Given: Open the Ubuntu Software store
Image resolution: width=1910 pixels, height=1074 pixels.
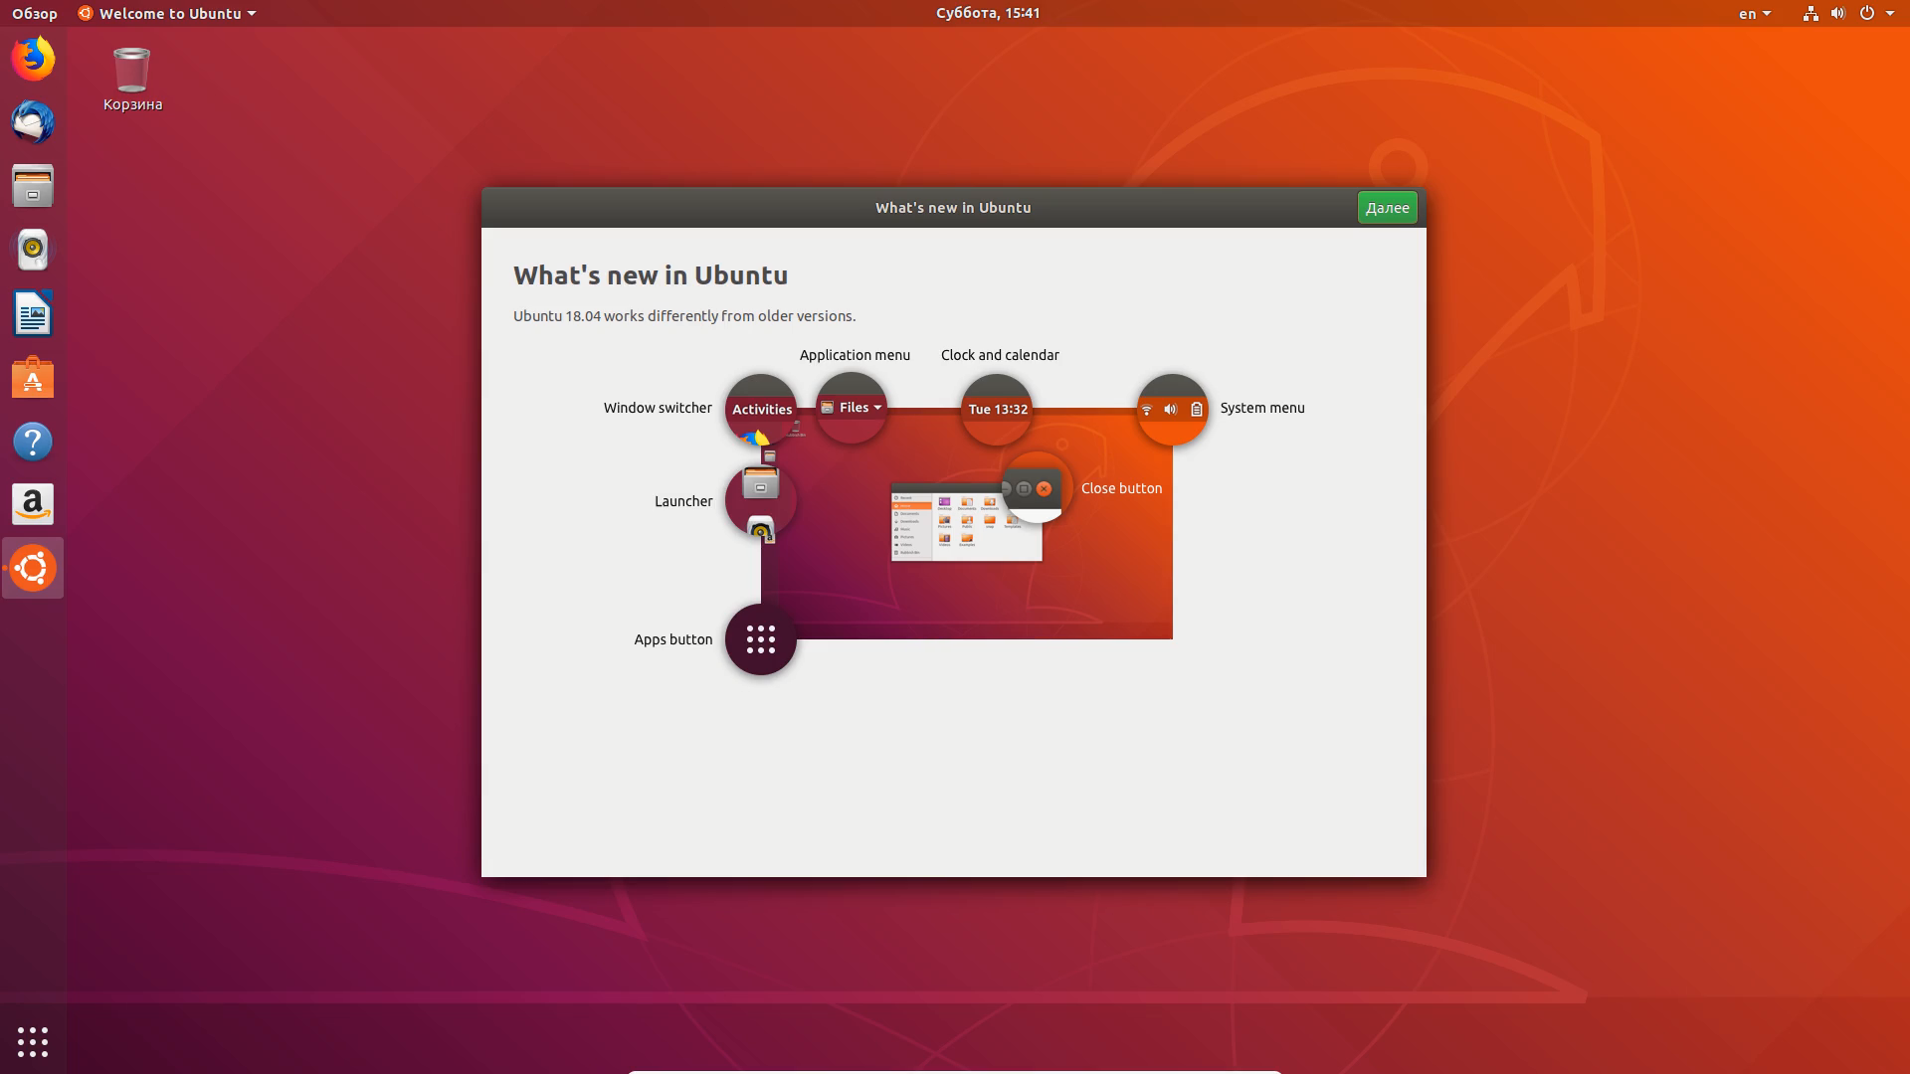Looking at the screenshot, I should click(33, 378).
